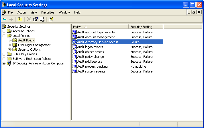This screenshot has height=128, width=204.
Task: Select Security Options in the tree
Action: tap(29, 49)
